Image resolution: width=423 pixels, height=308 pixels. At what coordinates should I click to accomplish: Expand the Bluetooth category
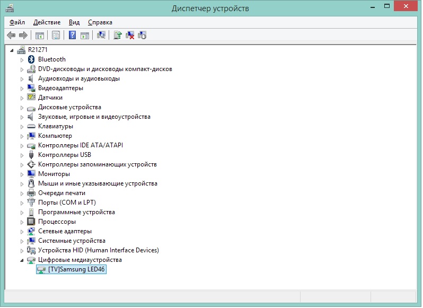point(22,60)
